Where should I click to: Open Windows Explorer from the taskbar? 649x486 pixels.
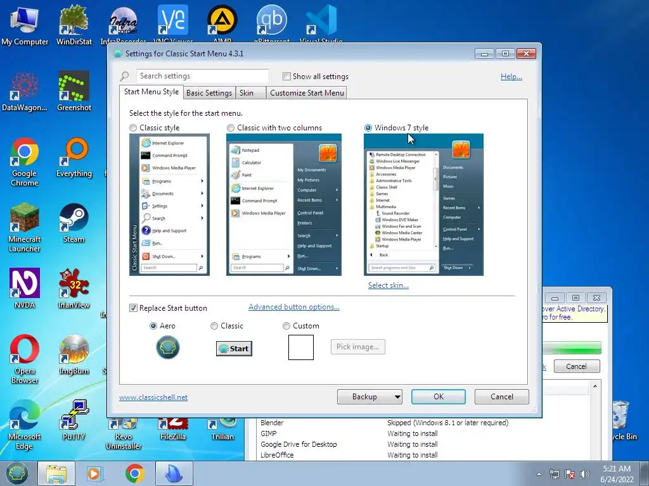(56, 473)
